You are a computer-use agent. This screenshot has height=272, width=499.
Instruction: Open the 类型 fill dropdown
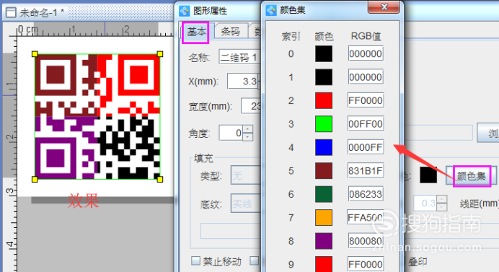coord(246,175)
